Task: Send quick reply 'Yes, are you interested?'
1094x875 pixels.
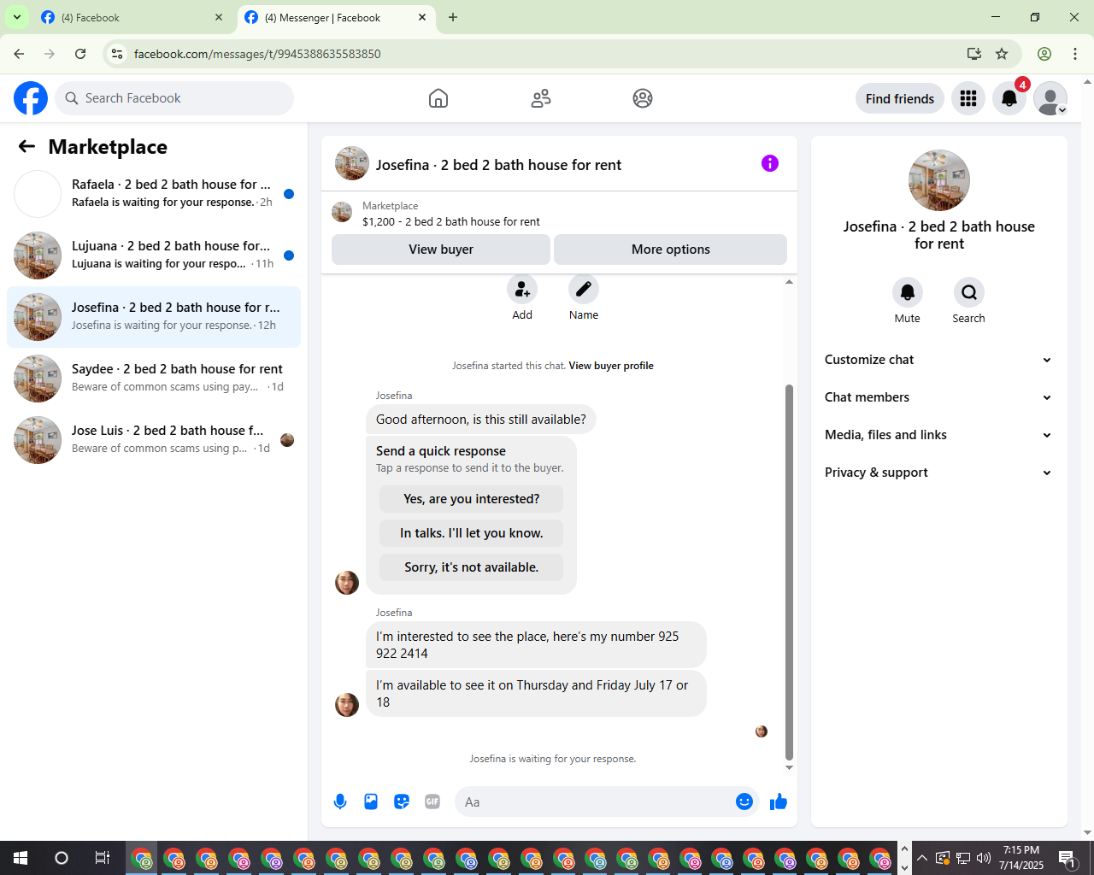Action: 472,499
